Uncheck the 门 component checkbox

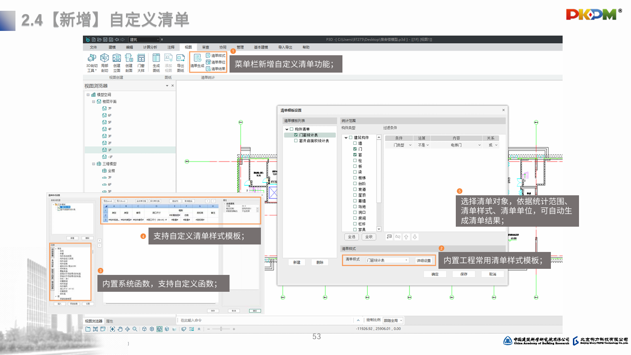click(x=355, y=149)
